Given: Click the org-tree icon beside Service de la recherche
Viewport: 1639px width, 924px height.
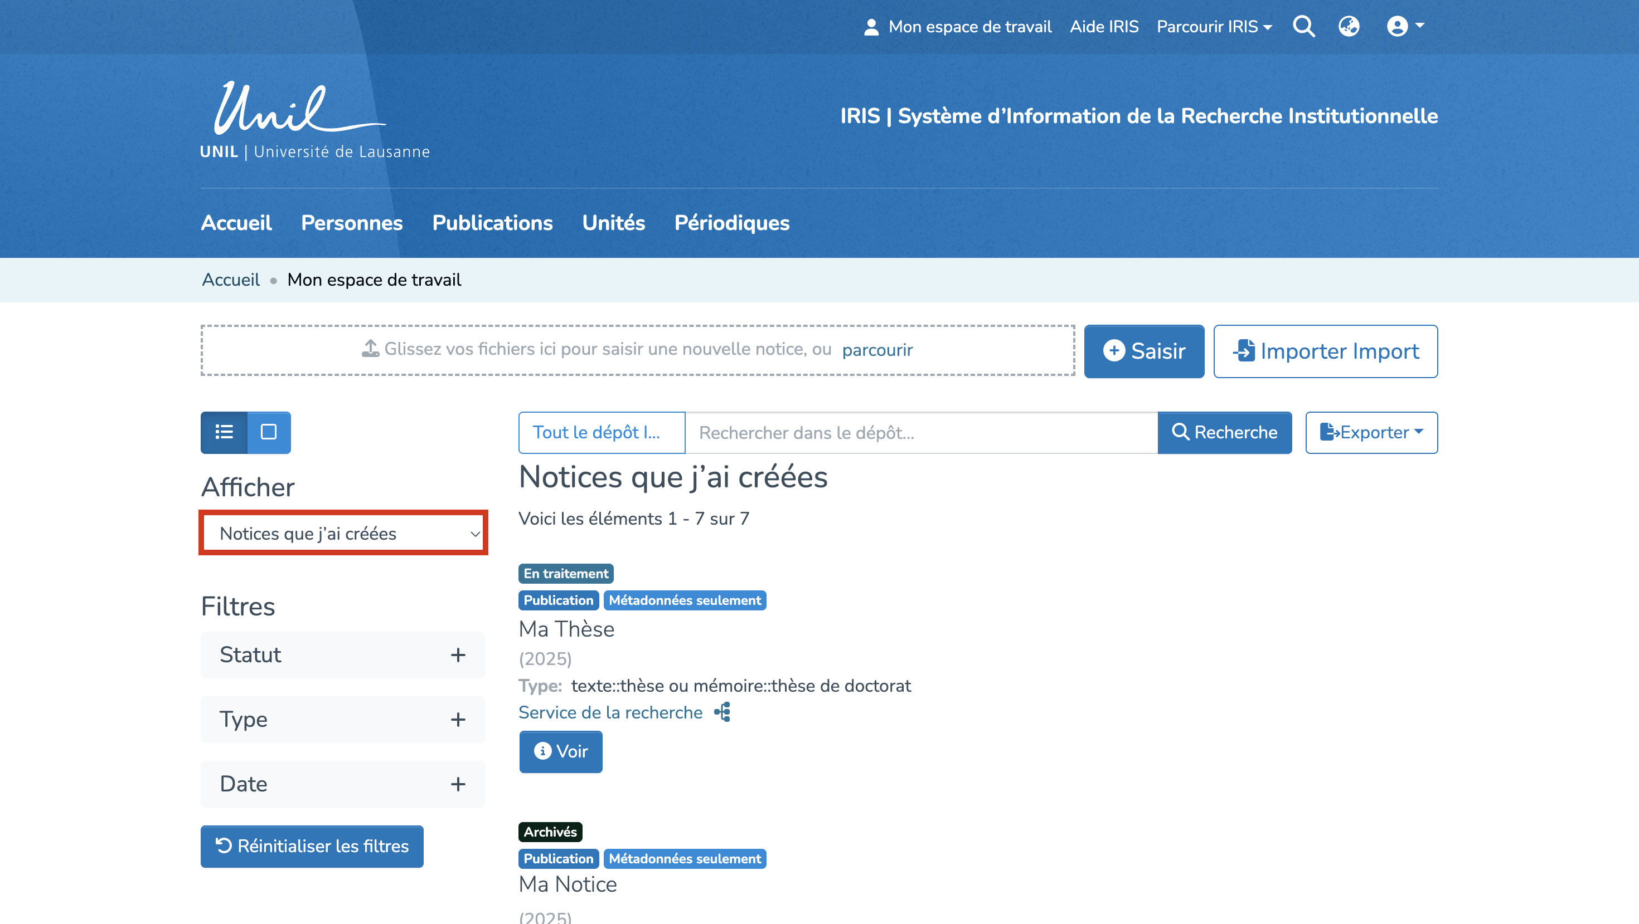Looking at the screenshot, I should 722,712.
